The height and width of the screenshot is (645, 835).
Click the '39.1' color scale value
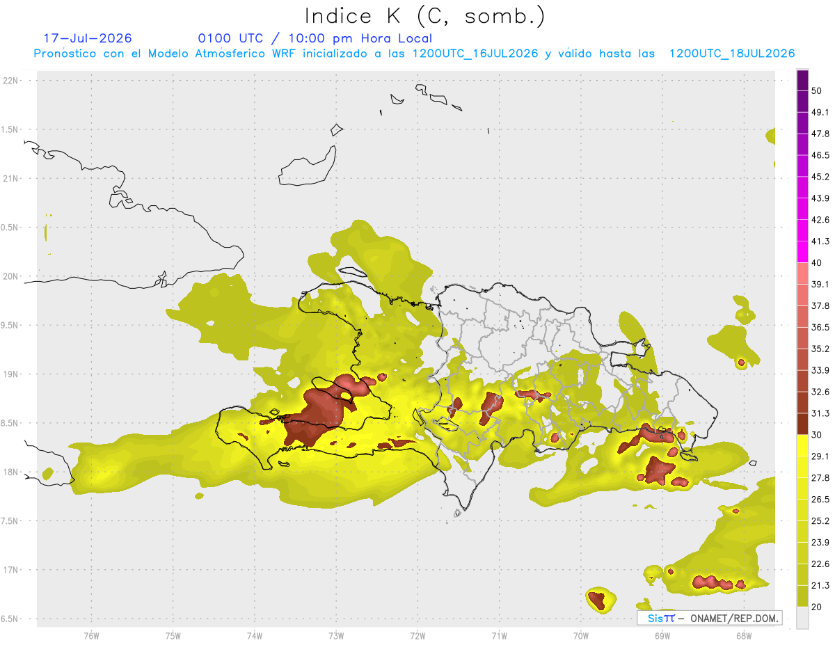820,285
